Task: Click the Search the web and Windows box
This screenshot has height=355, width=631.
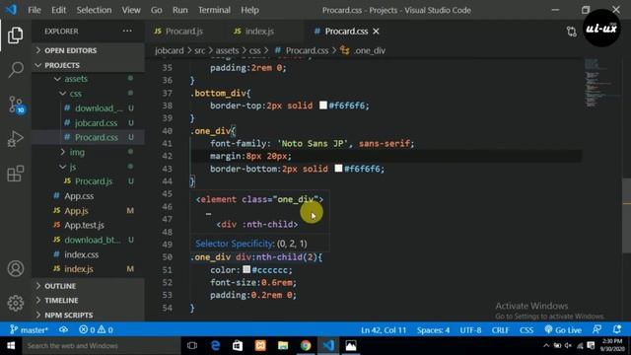Action: [101, 346]
